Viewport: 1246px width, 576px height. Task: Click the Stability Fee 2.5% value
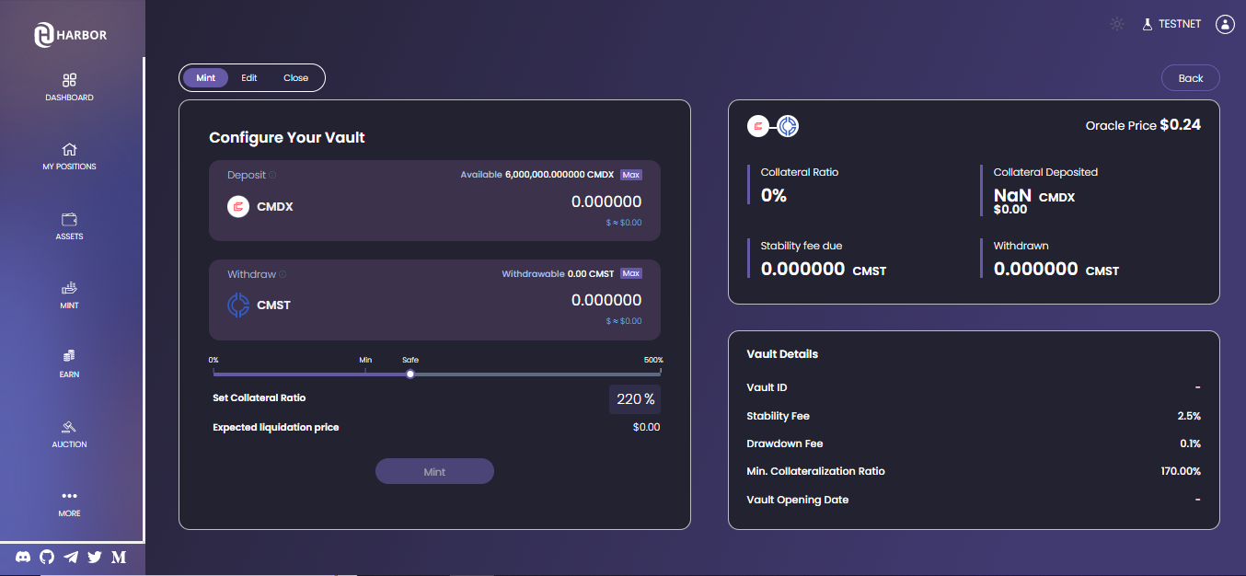coord(1189,416)
